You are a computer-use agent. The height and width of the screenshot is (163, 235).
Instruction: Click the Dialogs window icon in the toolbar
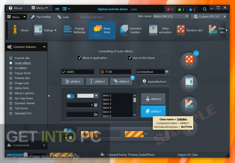click(38, 29)
